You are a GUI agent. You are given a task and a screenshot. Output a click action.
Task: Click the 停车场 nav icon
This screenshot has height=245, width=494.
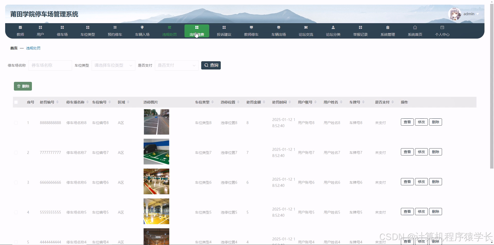62,27
